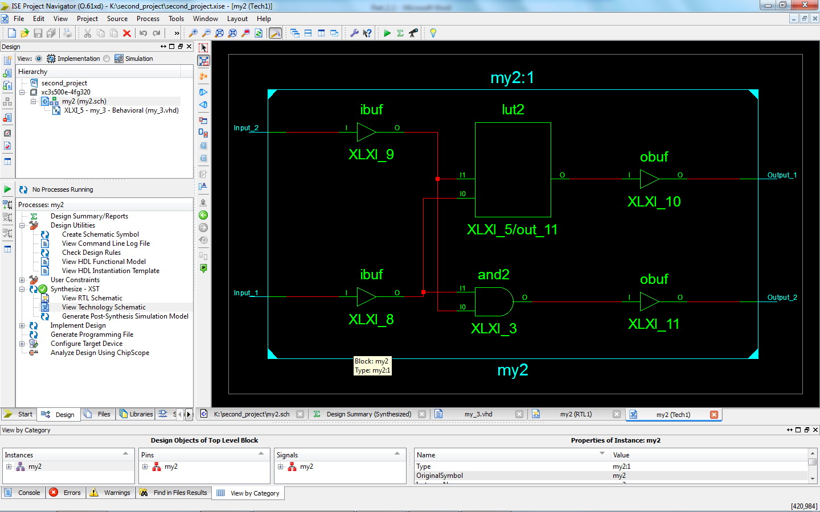Collapse the xc3s500e-4fg320 hierarchy node
This screenshot has height=512, width=820.
(x=22, y=92)
